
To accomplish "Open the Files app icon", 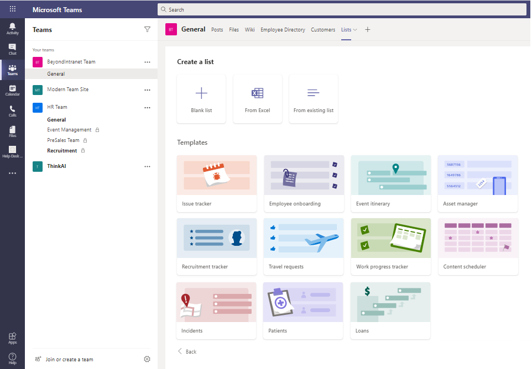I will tap(12, 131).
